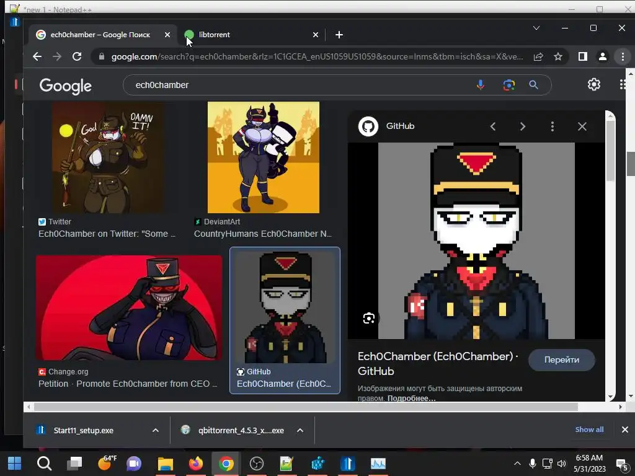Switch to Notepad++ on taskbar
635x476 pixels.
tap(286, 464)
